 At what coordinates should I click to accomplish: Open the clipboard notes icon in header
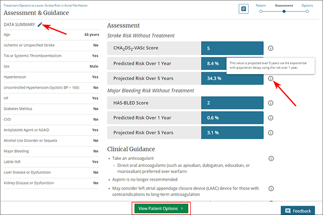point(243,9)
